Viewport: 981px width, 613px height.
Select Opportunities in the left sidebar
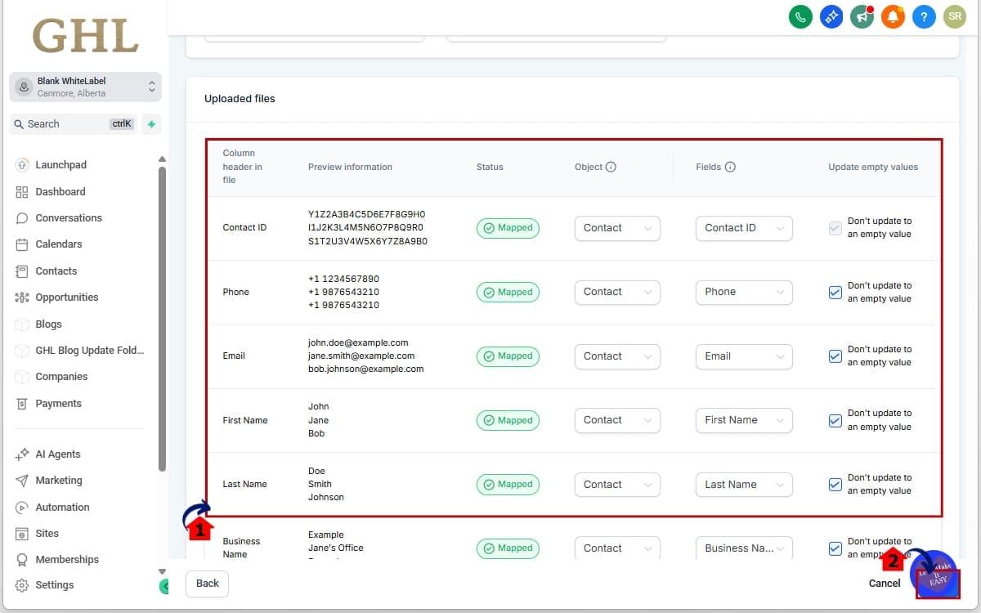tap(68, 297)
